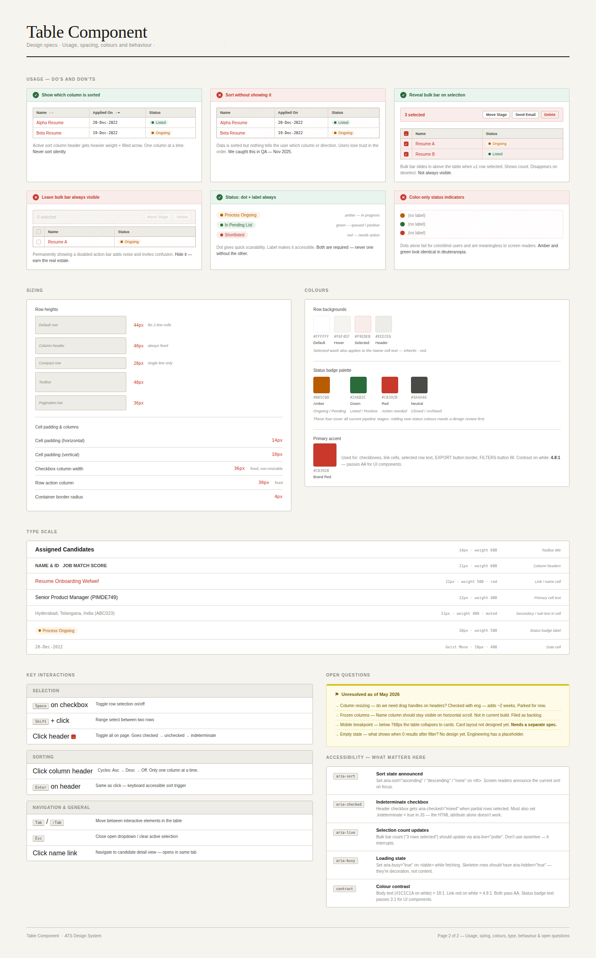
Task: Select the #F6F4EF Hover swatch
Action: click(x=342, y=324)
